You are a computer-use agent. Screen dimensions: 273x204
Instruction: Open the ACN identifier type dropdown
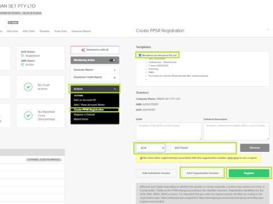pos(151,148)
